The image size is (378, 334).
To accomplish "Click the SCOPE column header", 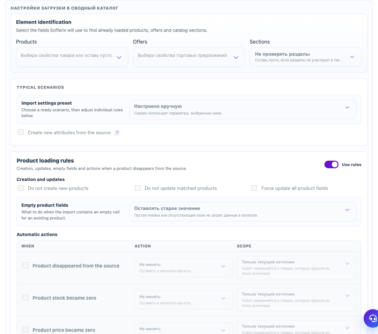I will [244, 246].
